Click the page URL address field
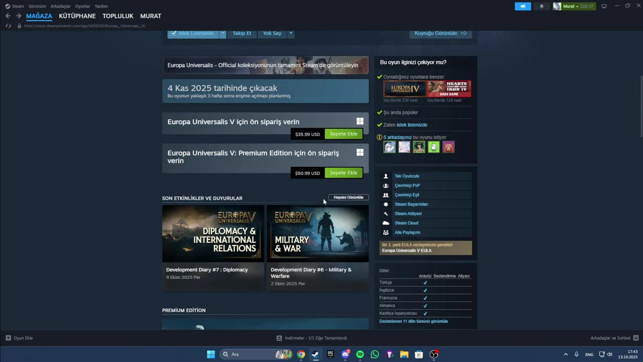 point(84,26)
